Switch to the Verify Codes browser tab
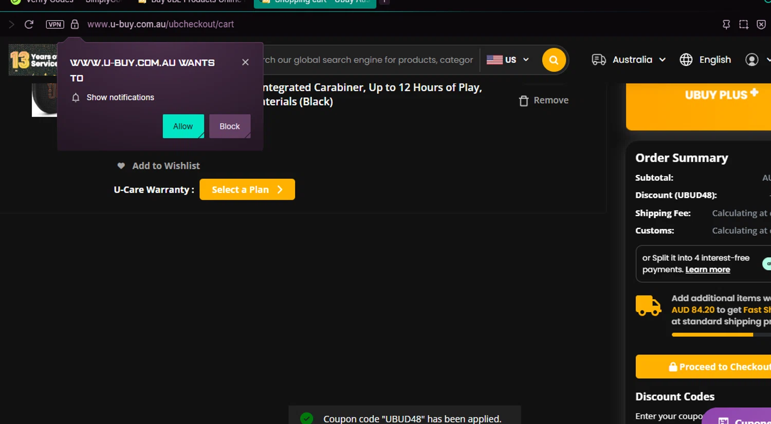771x424 pixels. (x=43, y=3)
